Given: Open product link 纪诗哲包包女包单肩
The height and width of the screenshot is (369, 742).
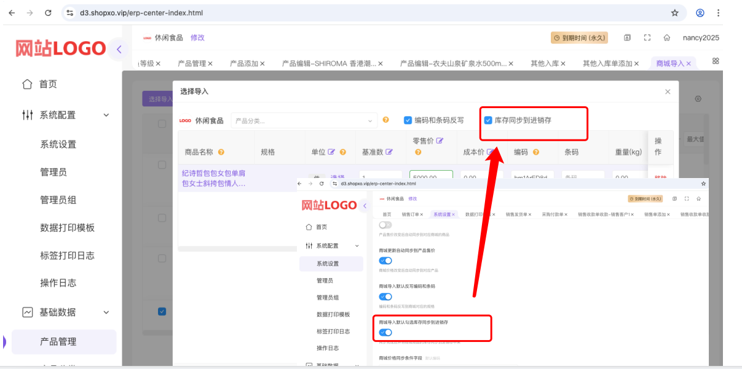Looking at the screenshot, I should 213,178.
